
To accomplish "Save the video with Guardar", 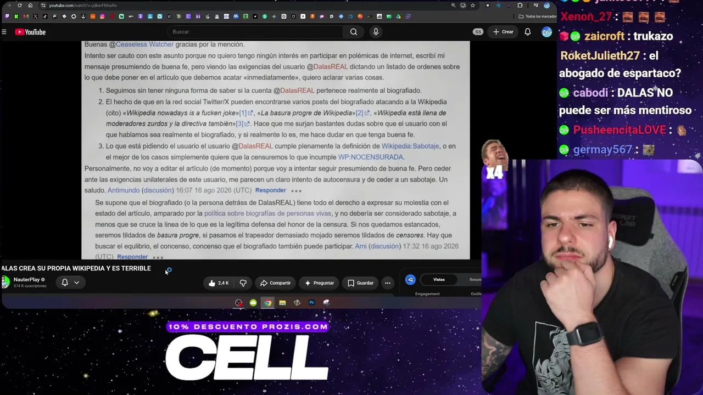I will click(360, 283).
